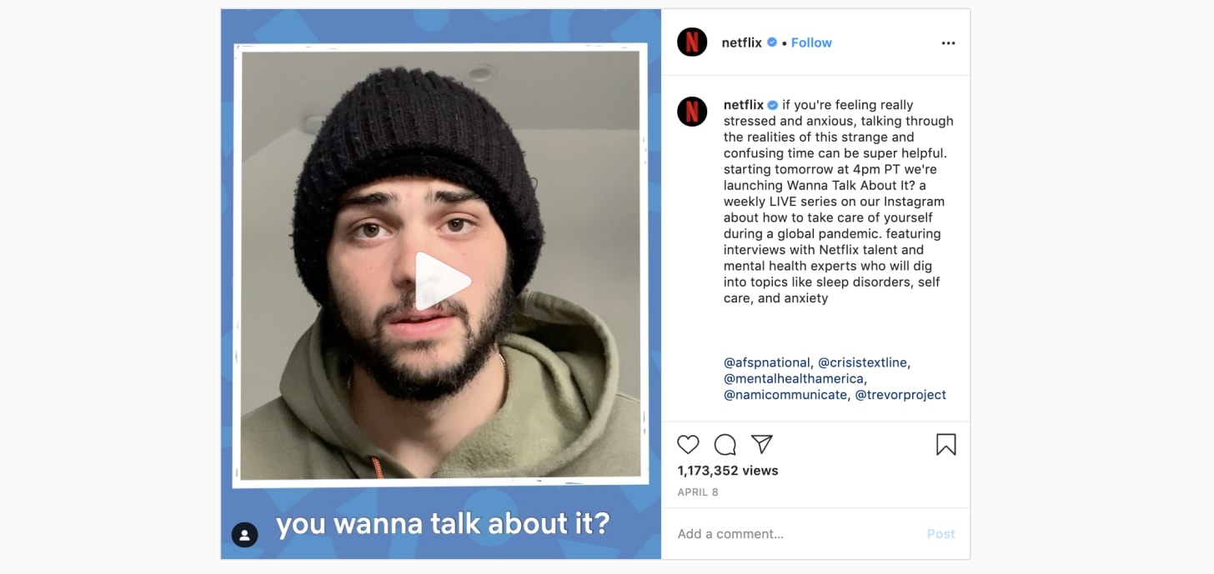The width and height of the screenshot is (1214, 574).
Task: Open the April 8 post date link
Action: click(698, 492)
